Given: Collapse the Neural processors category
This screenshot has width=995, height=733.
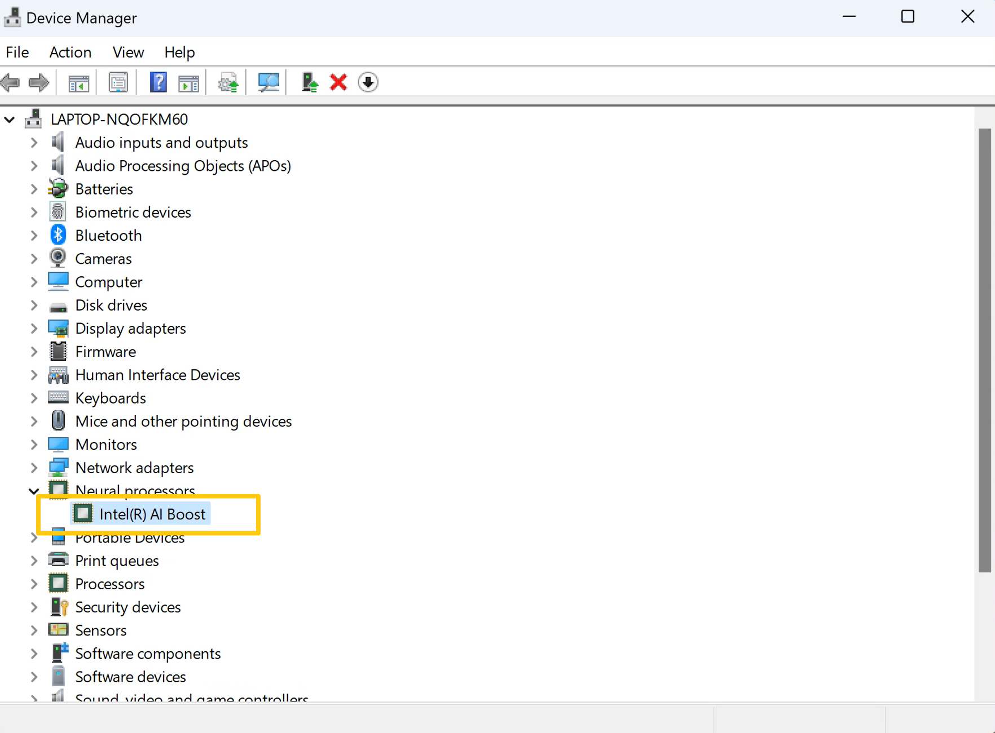Looking at the screenshot, I should tap(34, 491).
